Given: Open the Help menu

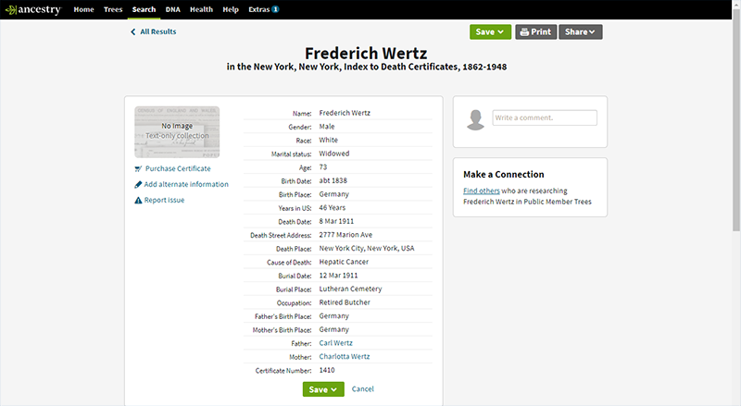Looking at the screenshot, I should click(231, 9).
